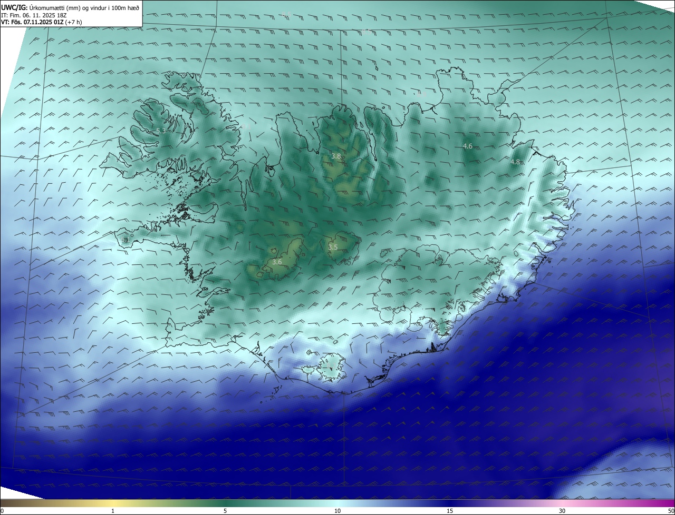The image size is (675, 515).
Task: Click the color scale tick label 50
Action: (x=671, y=511)
